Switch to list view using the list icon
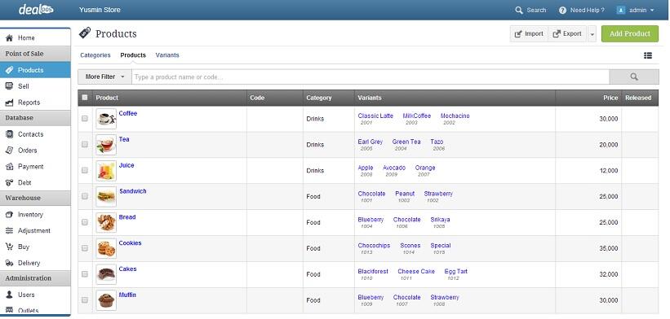Screen dimensions: 670x319 (x=648, y=55)
